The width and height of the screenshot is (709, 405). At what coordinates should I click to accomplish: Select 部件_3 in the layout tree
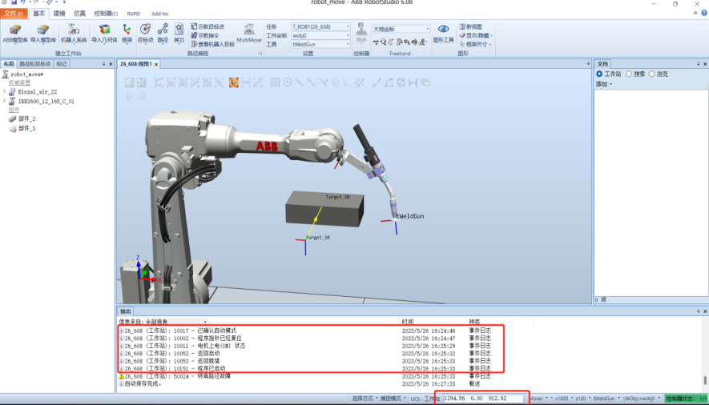26,129
